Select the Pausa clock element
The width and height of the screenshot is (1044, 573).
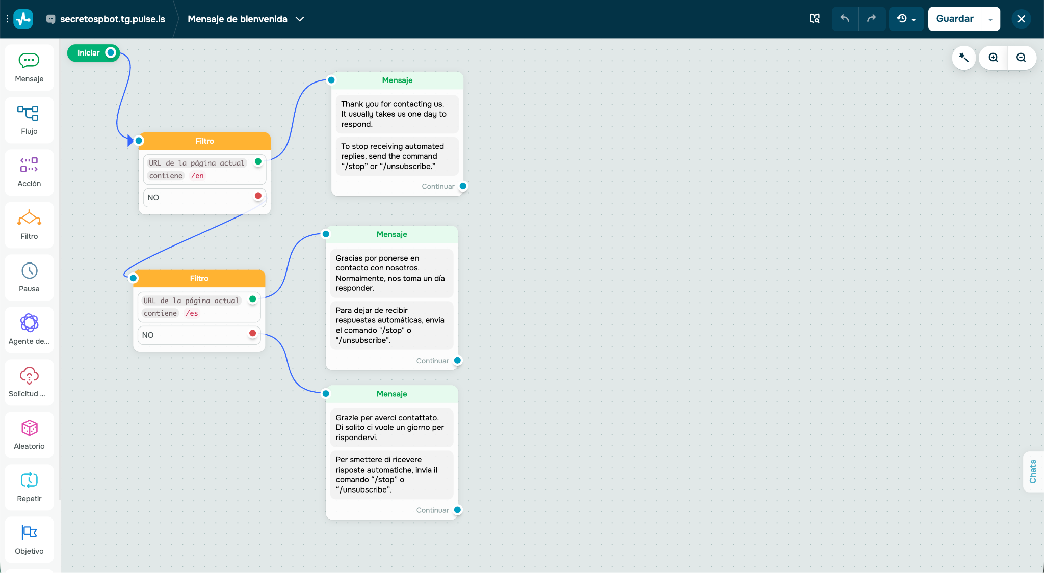[x=29, y=278]
